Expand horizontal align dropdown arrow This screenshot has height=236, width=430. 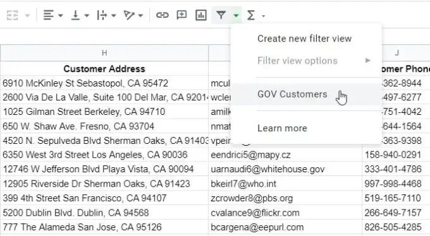[61, 15]
